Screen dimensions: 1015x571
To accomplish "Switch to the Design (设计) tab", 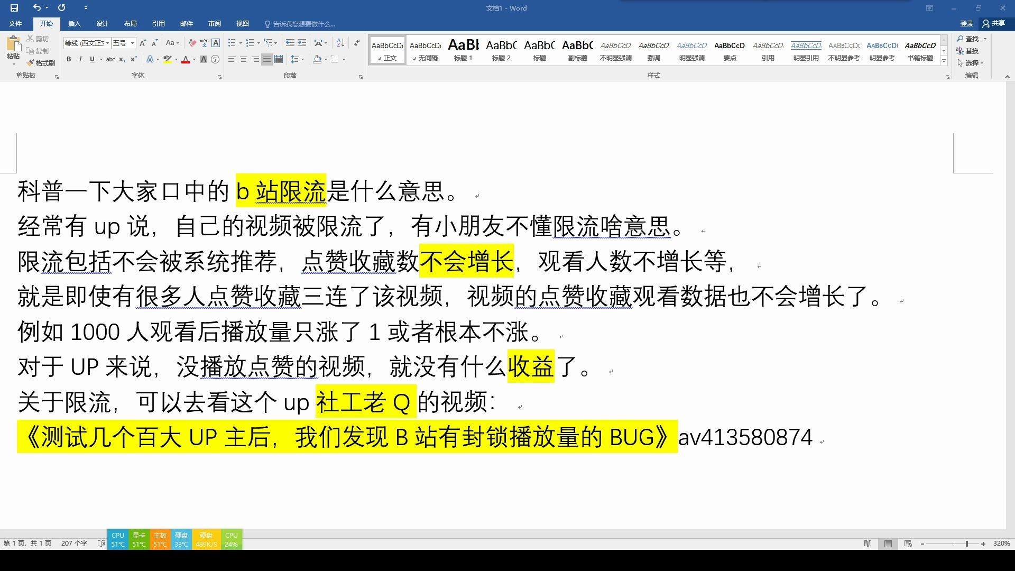I will (x=102, y=24).
